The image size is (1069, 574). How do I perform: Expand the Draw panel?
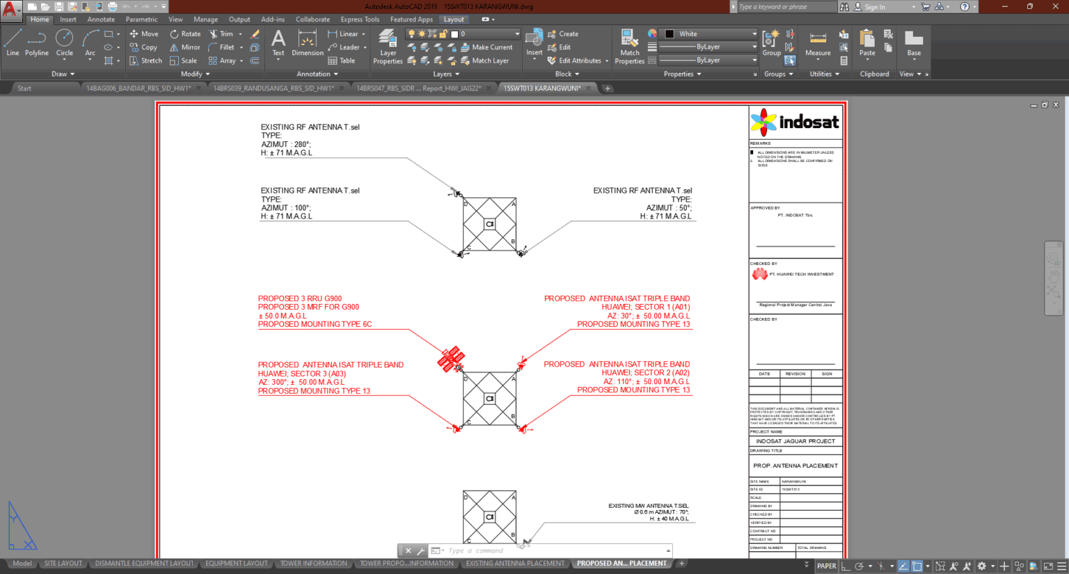pos(61,74)
